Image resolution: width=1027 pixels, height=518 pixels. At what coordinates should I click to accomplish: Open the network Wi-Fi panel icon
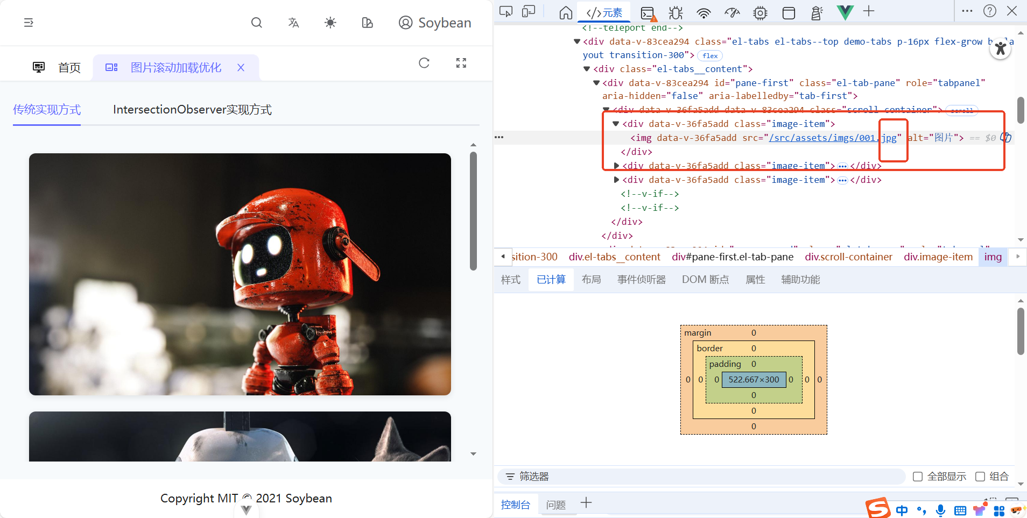tap(704, 13)
